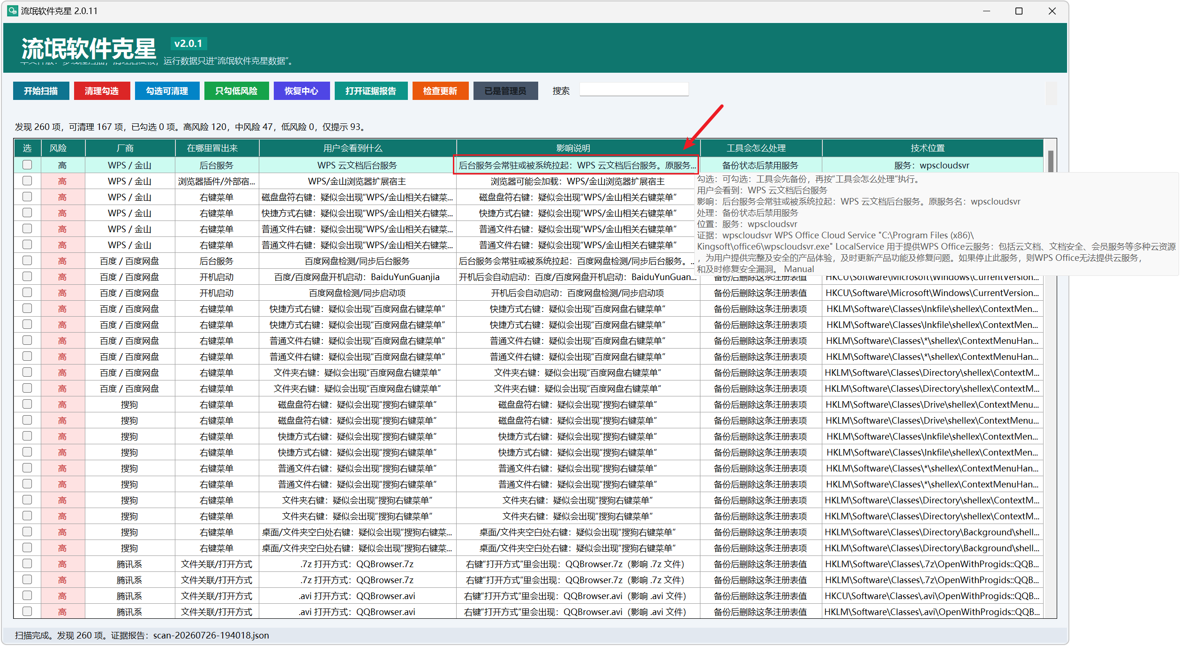Screen dimensions: 1180x646
Task: Click '备份状态后禁用服务' in the 工具会怎么处理 column
Action: click(760, 165)
